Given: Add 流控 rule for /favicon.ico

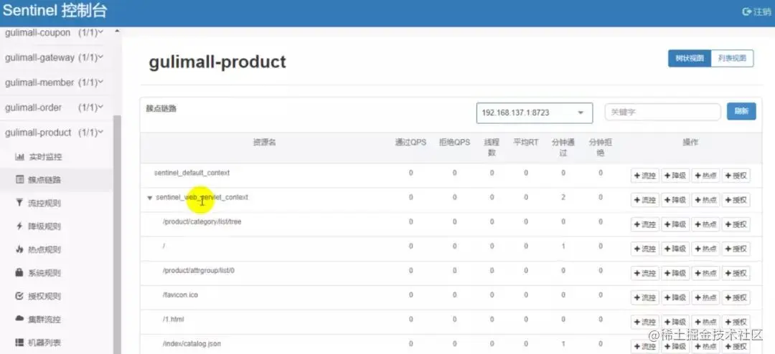Looking at the screenshot, I should click(645, 297).
